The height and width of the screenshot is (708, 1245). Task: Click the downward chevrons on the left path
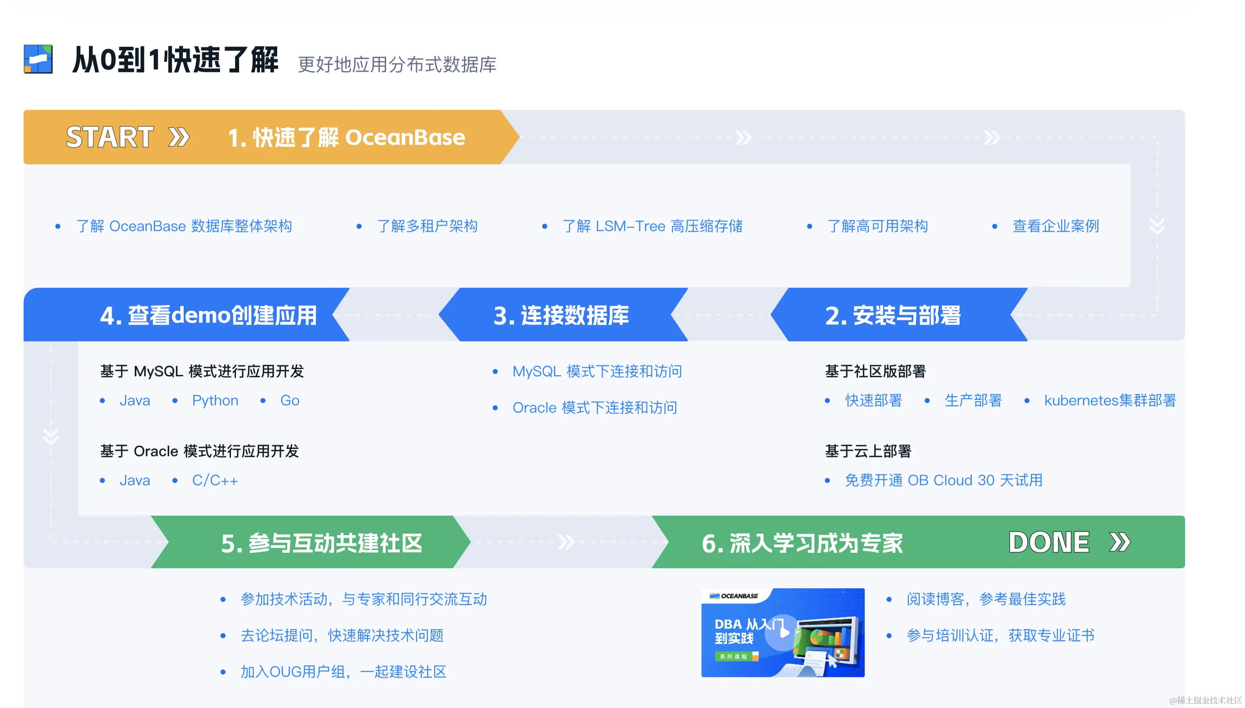pos(50,436)
